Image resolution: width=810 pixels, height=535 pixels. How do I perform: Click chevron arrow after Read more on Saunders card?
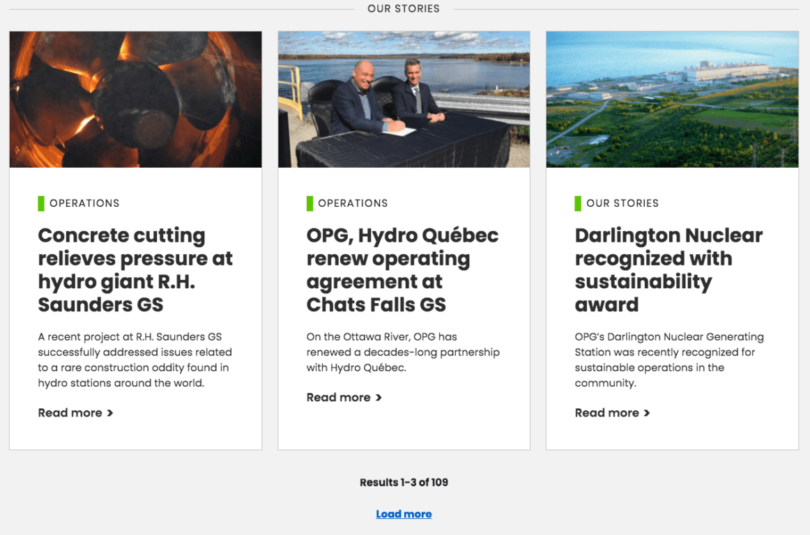(x=109, y=413)
